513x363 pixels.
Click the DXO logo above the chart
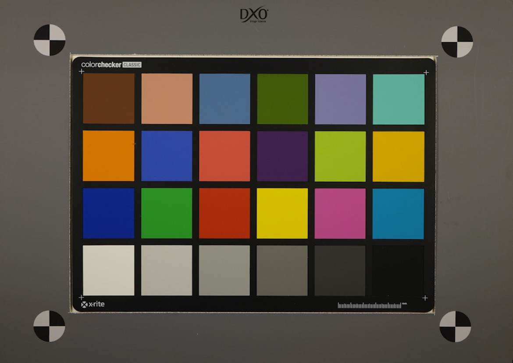point(254,15)
